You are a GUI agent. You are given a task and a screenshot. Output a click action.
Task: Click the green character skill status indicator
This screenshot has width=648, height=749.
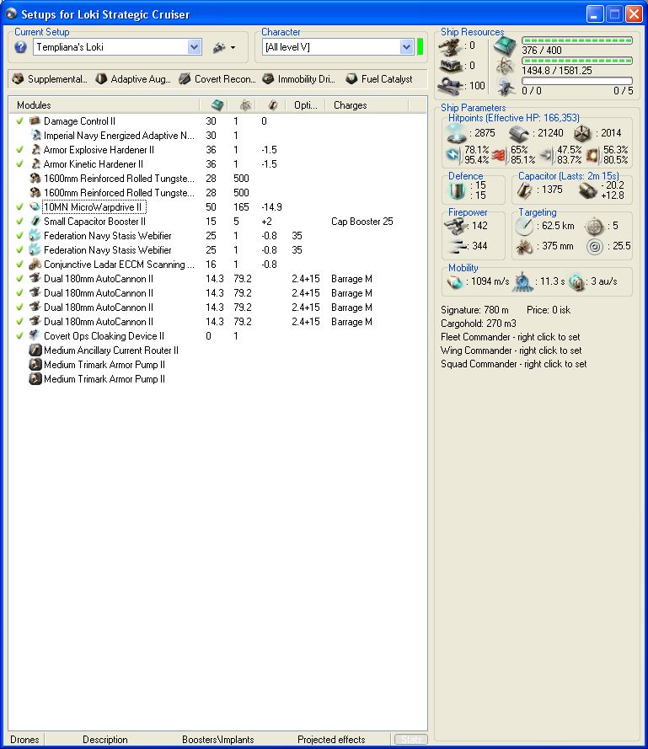(x=420, y=47)
